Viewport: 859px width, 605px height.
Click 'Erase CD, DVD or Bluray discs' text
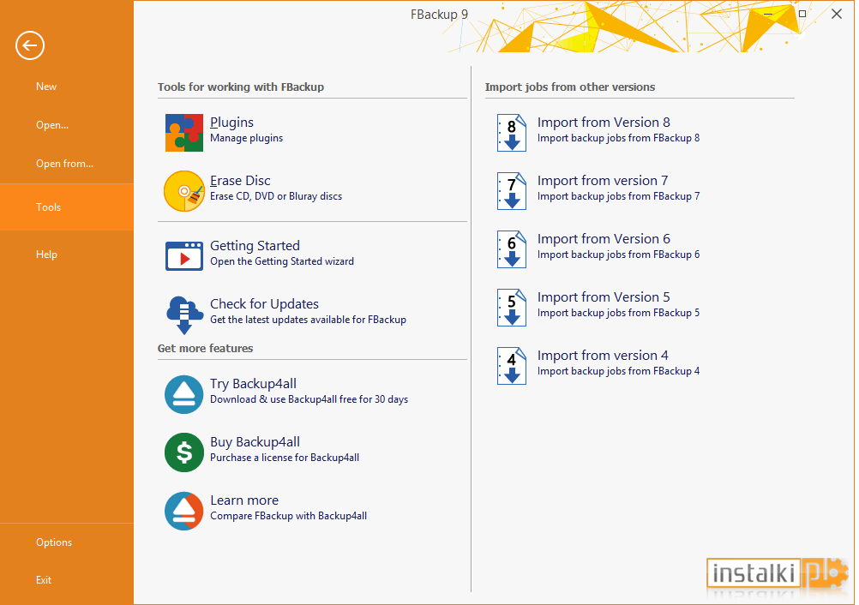pos(276,196)
